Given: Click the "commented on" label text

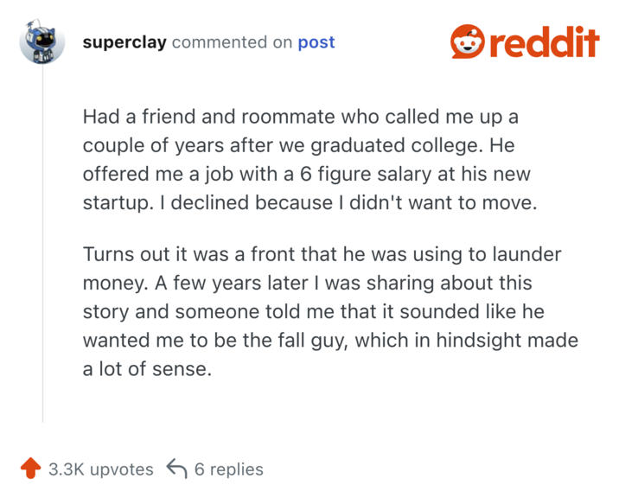Looking at the screenshot, I should point(233,42).
